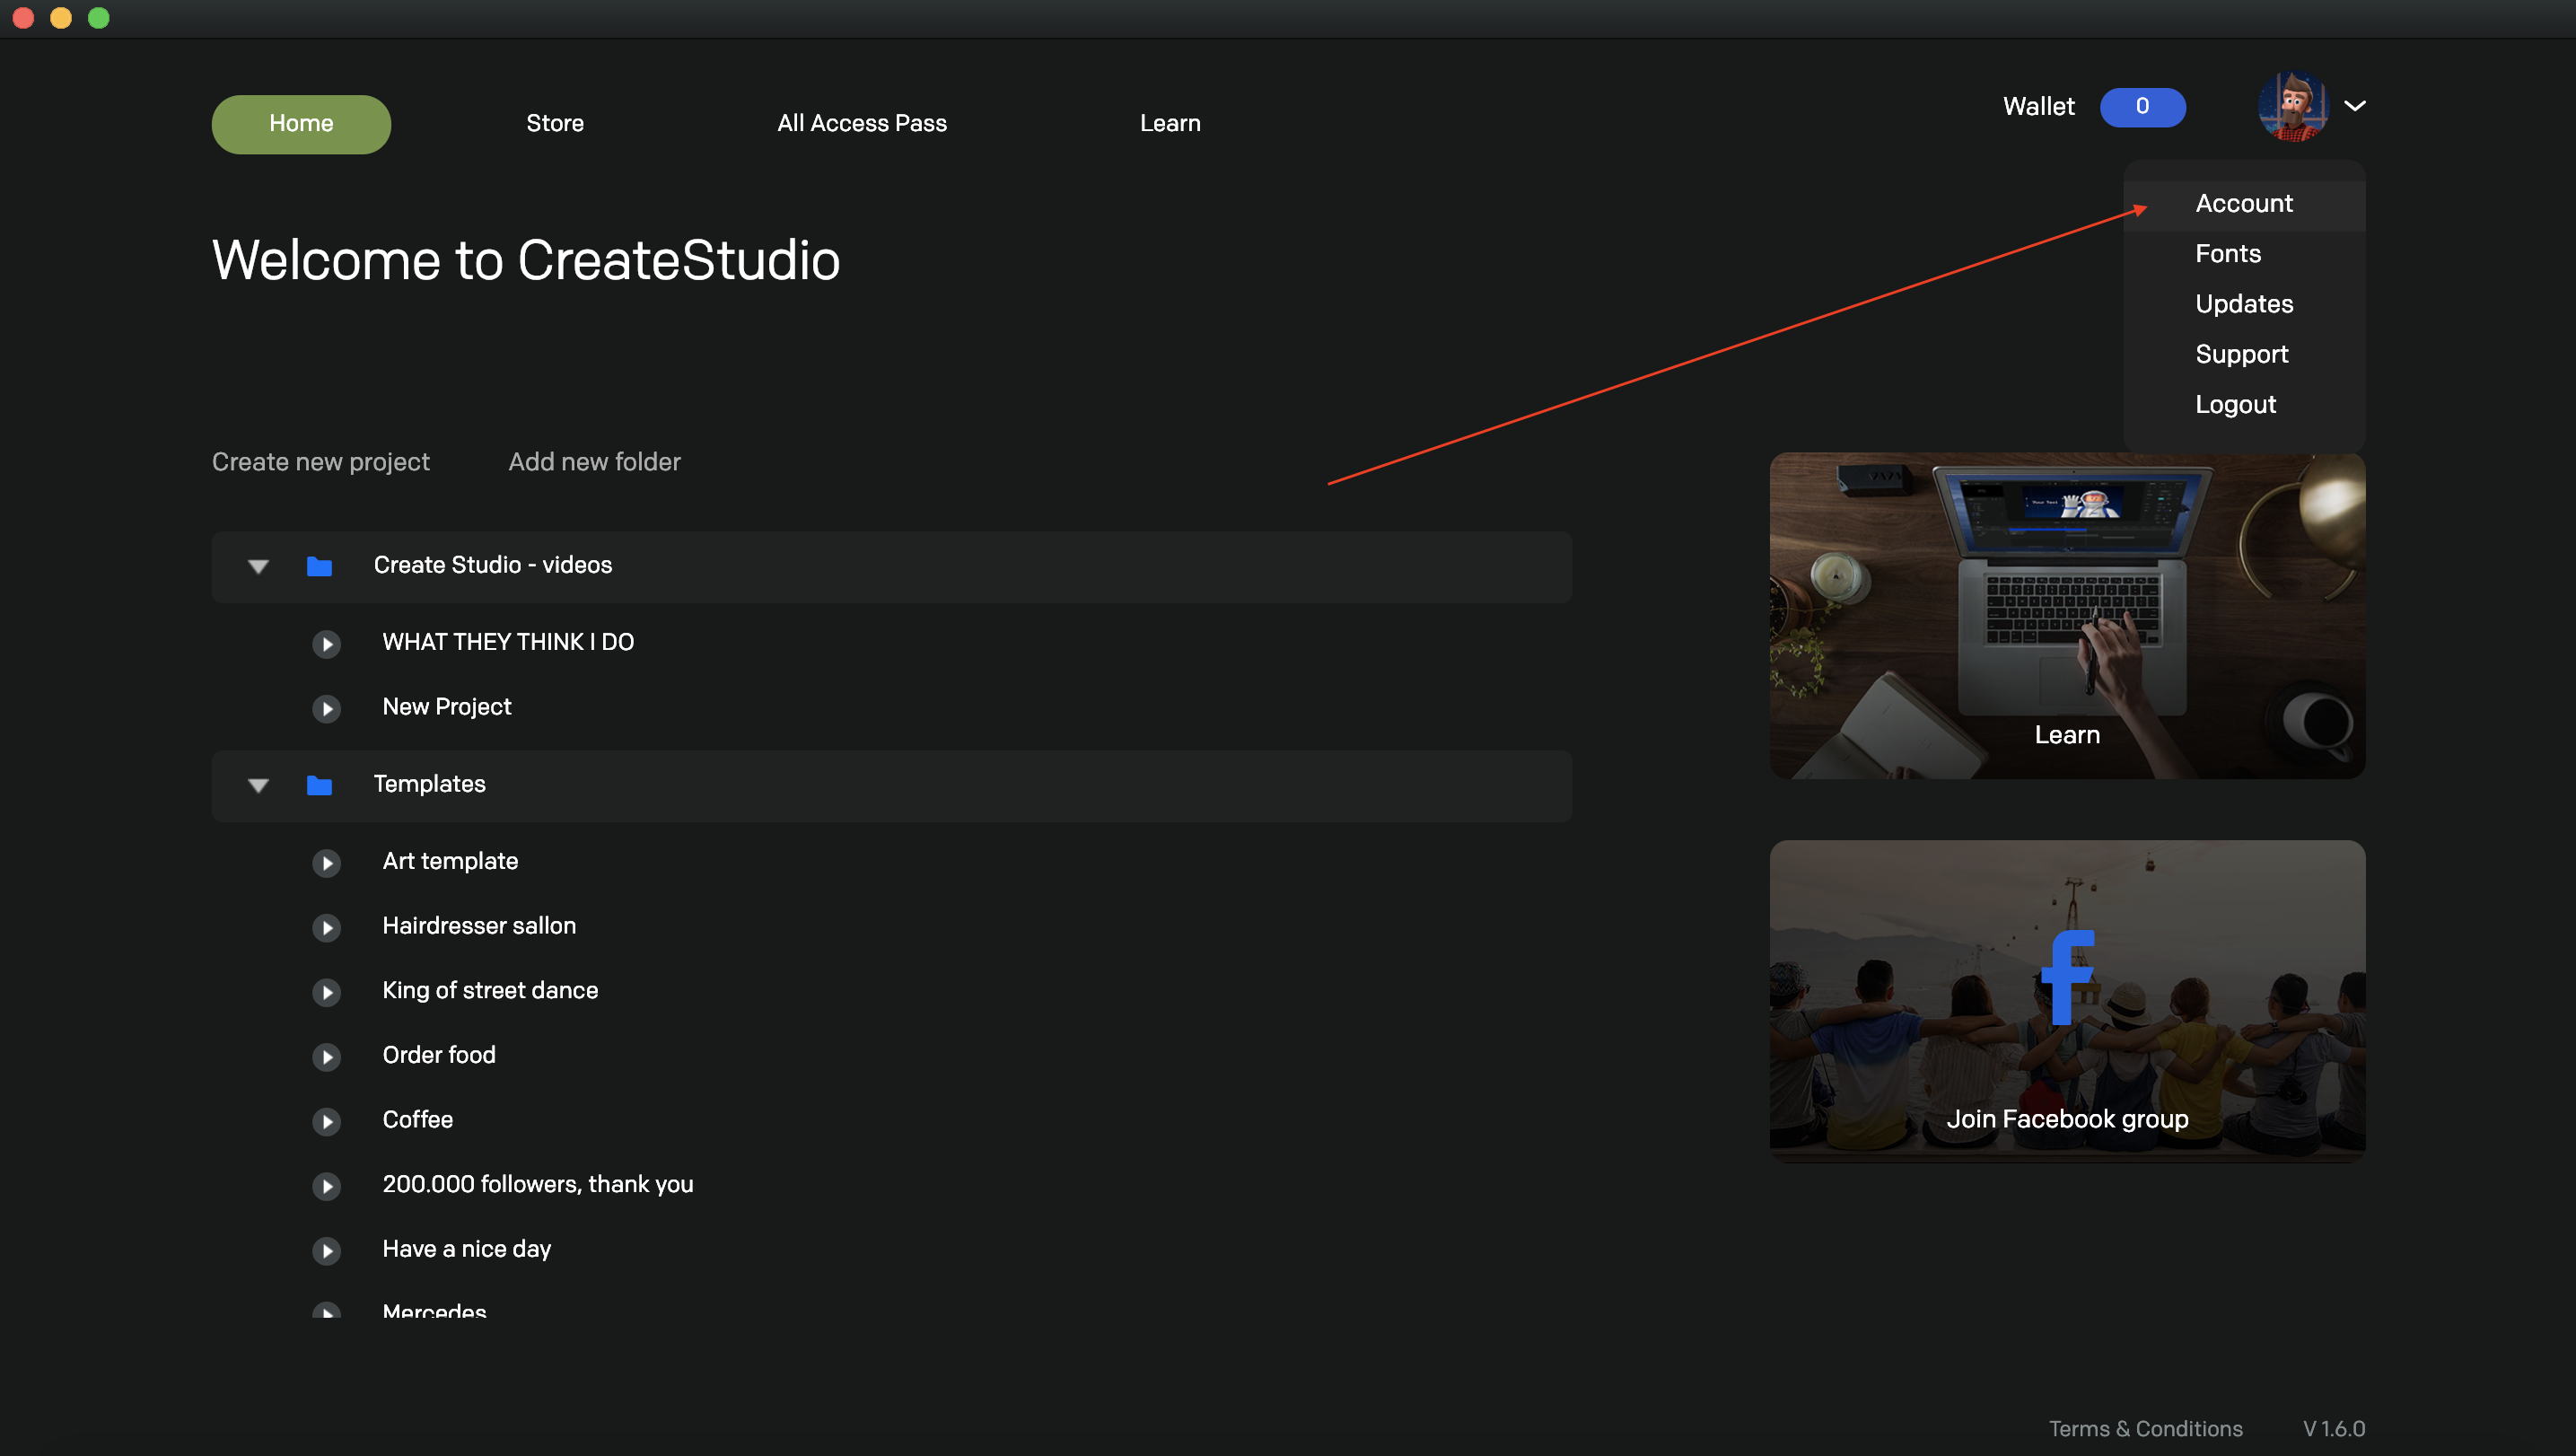Image resolution: width=2576 pixels, height=1456 pixels.
Task: Toggle the profile menu chevron
Action: 2355,106
